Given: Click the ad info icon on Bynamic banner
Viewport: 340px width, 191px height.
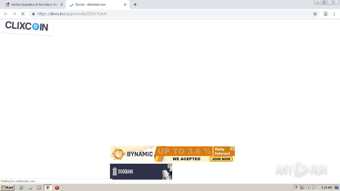Looking at the screenshot, I should [x=232, y=149].
